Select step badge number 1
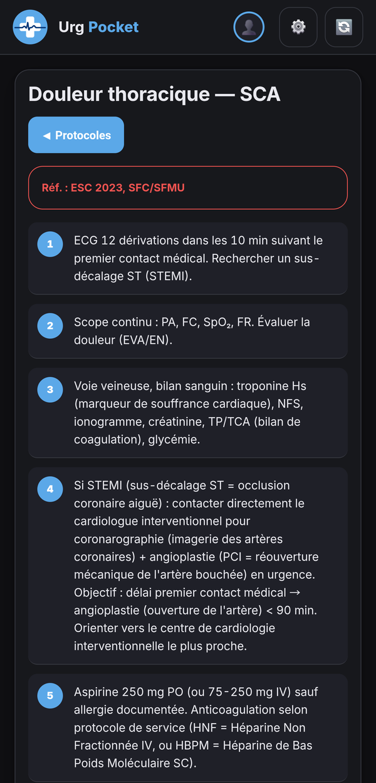 50,244
